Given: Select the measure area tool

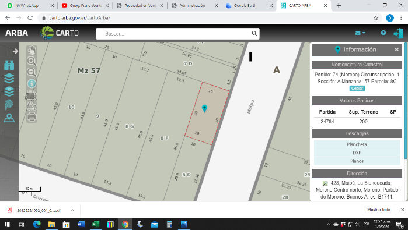Looking at the screenshot, I should click(32, 95).
